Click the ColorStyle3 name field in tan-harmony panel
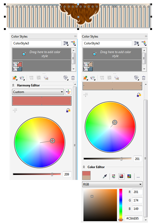Image resolution: width=157 pixels, height=223 pixels. coord(107,43)
